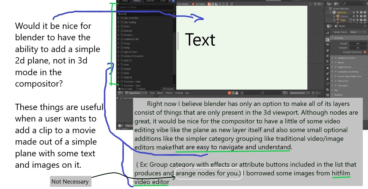
Task: Enable the Bloom checkbox
Action: [335, 63]
